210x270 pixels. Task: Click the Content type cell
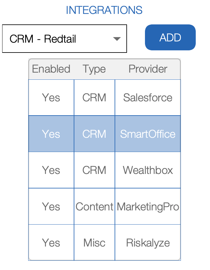click(94, 206)
